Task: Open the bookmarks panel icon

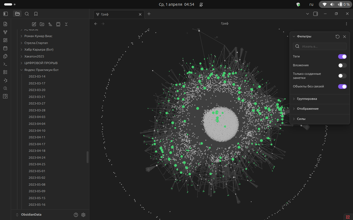Action: click(x=36, y=14)
